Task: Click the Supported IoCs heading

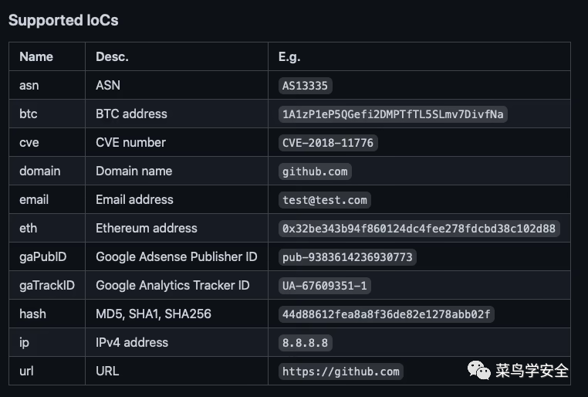Action: tap(63, 20)
